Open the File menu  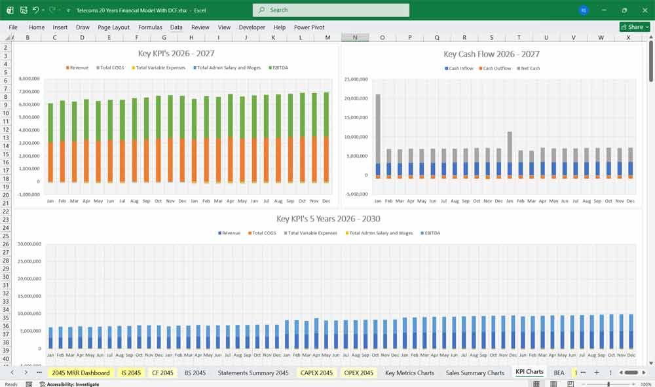[x=13, y=27]
